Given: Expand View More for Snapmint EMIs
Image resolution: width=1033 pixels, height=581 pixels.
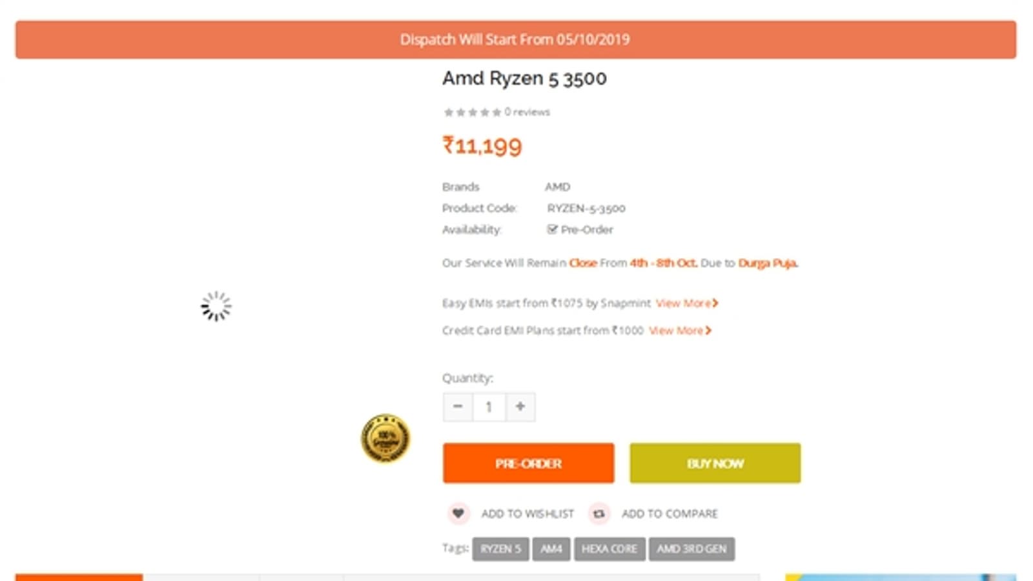Looking at the screenshot, I should click(x=686, y=303).
